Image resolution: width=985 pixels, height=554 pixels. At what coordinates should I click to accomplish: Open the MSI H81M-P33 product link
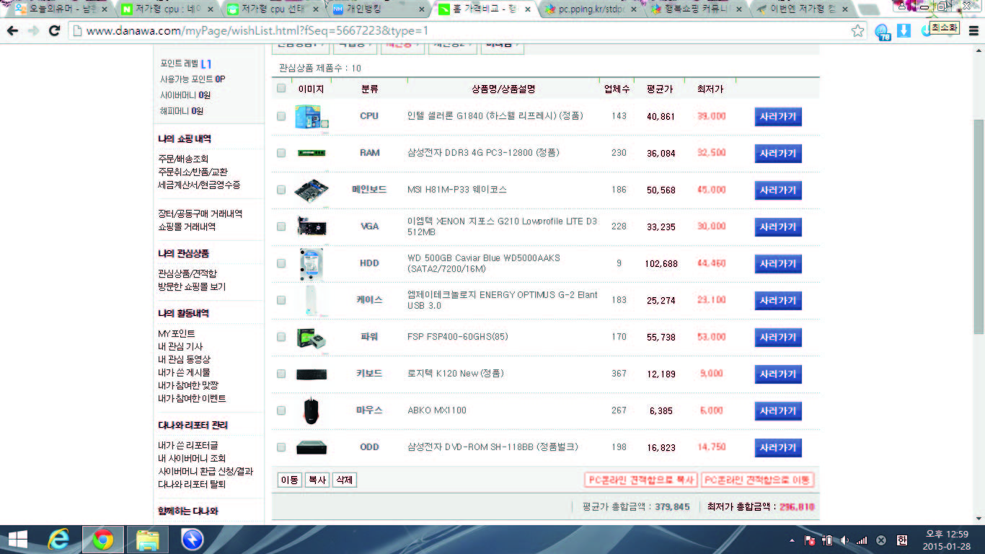coord(456,190)
